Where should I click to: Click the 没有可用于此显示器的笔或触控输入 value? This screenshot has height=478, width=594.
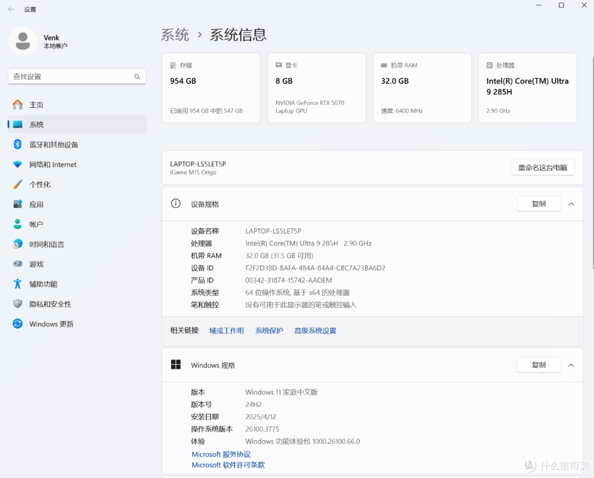[x=301, y=305]
